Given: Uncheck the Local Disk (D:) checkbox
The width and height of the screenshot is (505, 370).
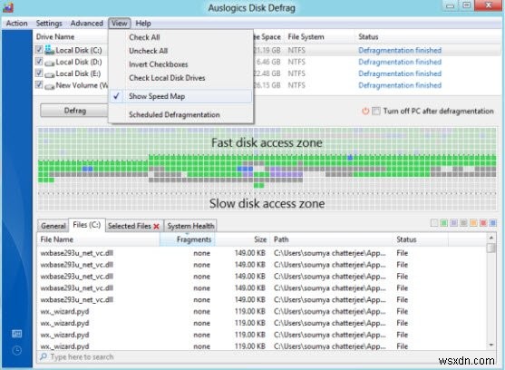Looking at the screenshot, I should click(39, 61).
